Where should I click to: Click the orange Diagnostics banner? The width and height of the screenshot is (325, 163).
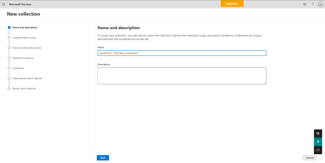232,4
